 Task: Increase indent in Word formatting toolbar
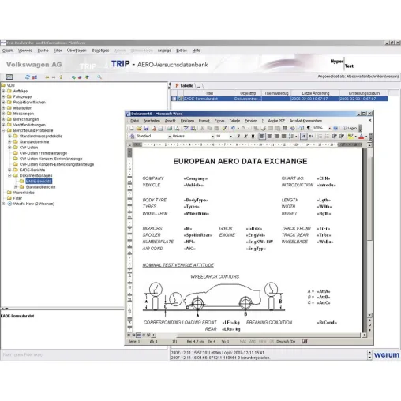point(342,136)
